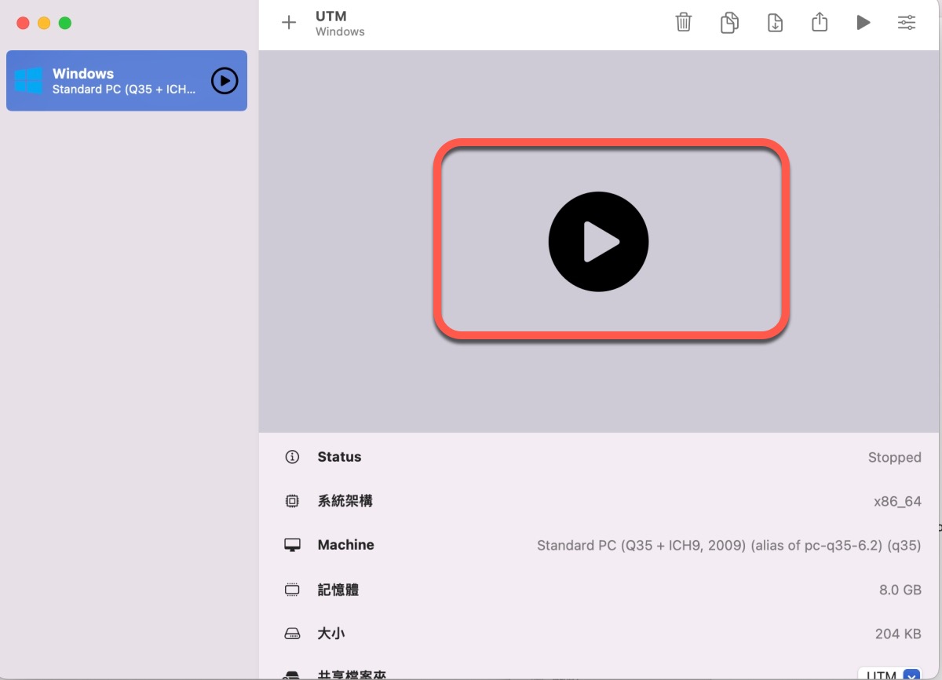Click the 204 KB size value
The width and height of the screenshot is (942, 680).
pos(898,634)
